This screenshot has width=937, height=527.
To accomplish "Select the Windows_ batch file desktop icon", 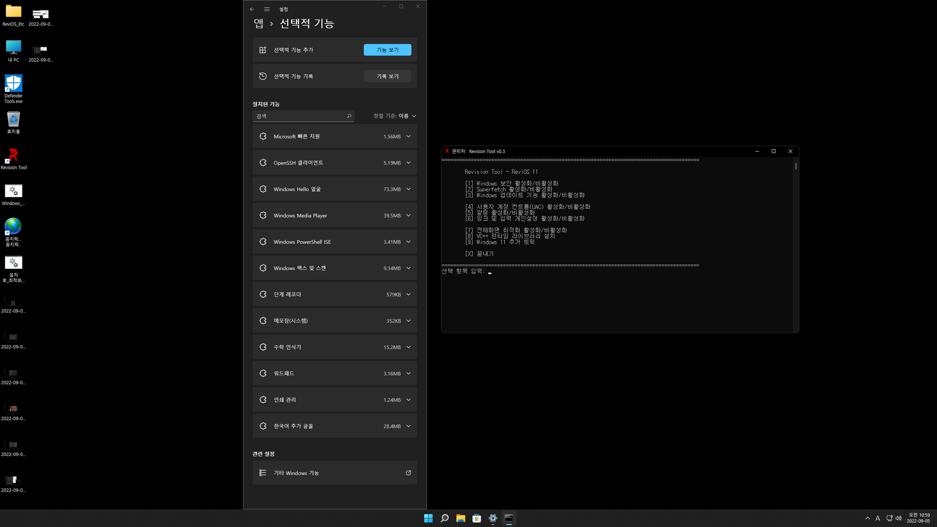I will pos(14,194).
